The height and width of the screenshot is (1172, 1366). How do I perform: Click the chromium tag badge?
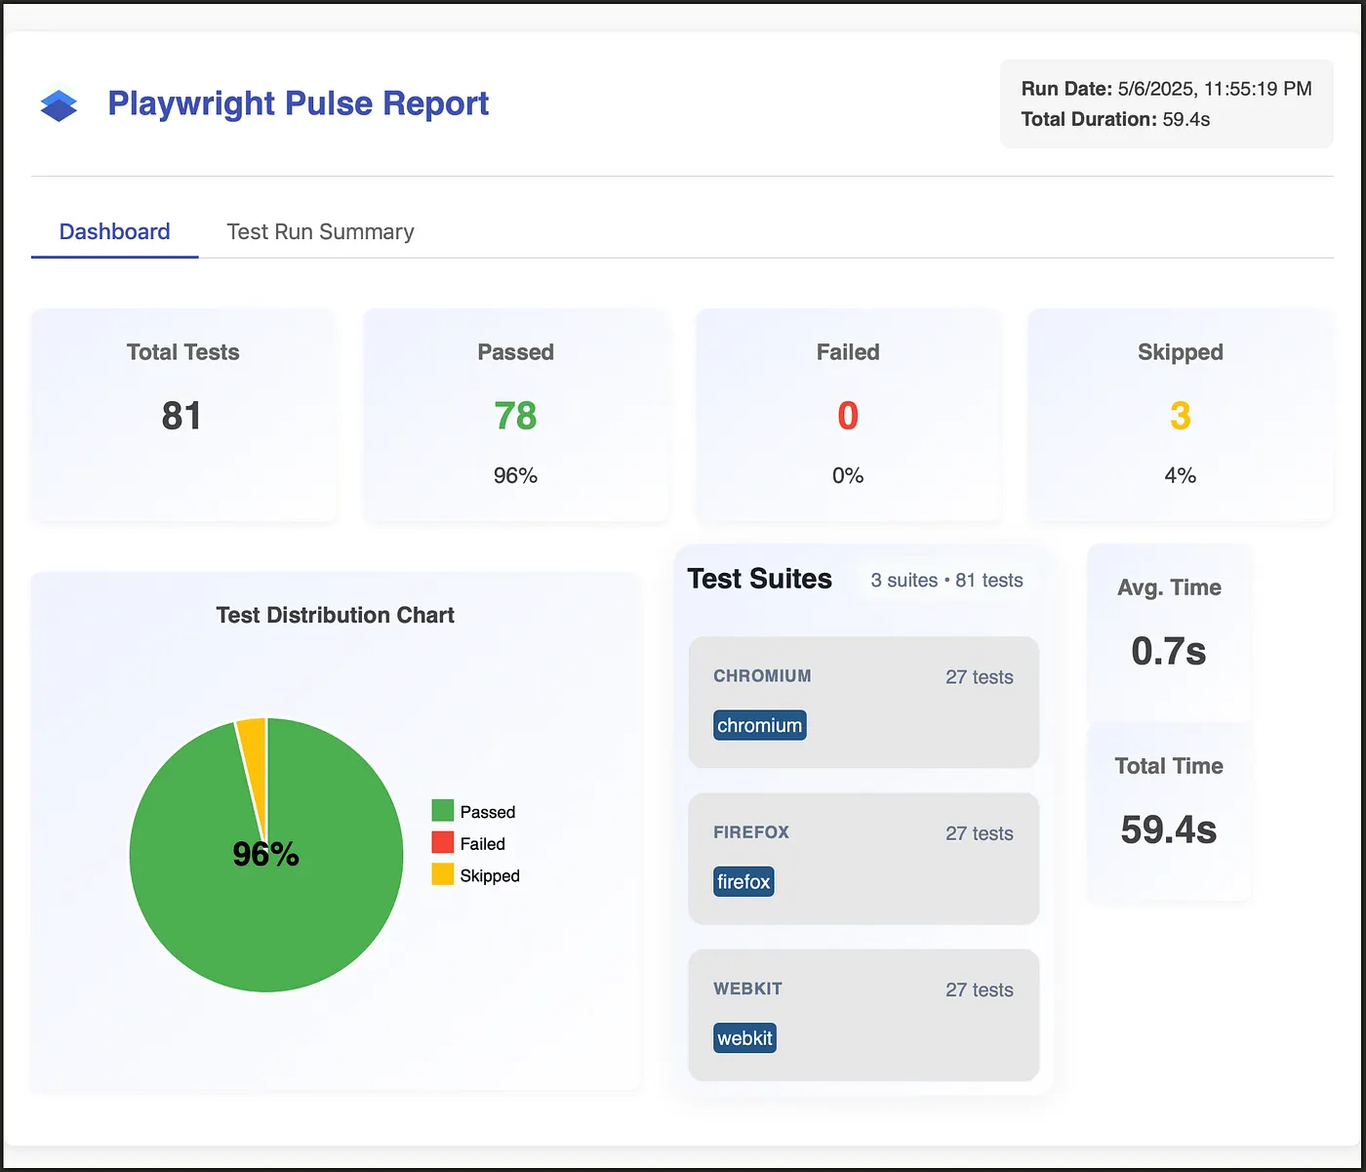point(759,725)
